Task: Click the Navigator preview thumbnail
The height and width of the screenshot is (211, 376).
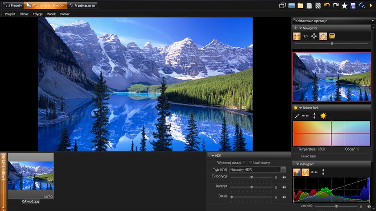Action: pyautogui.click(x=331, y=77)
